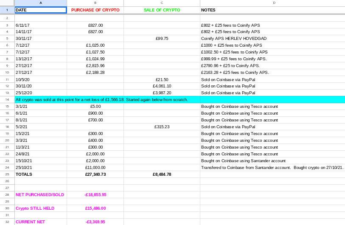Select the £2,188.28 purchase cell
The image size is (345, 225).
[95, 72]
